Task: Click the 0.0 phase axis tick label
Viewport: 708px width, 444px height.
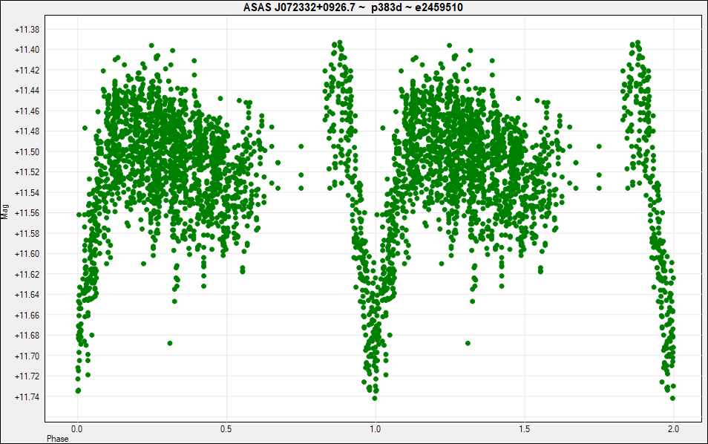Action: click(77, 429)
